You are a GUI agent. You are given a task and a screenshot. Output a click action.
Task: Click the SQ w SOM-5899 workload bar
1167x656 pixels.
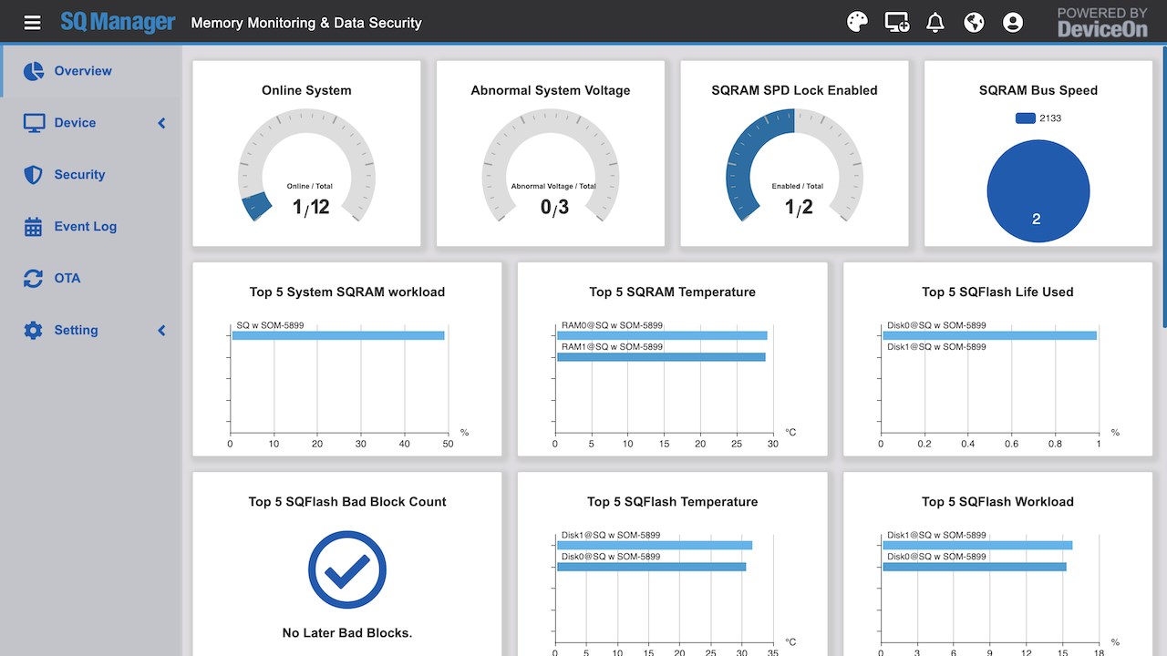[338, 335]
